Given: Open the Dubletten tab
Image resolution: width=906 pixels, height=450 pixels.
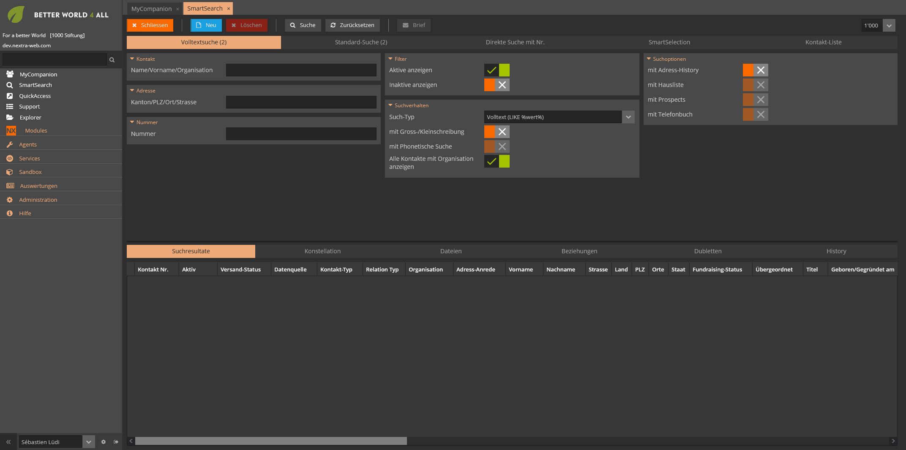Looking at the screenshot, I should [708, 251].
